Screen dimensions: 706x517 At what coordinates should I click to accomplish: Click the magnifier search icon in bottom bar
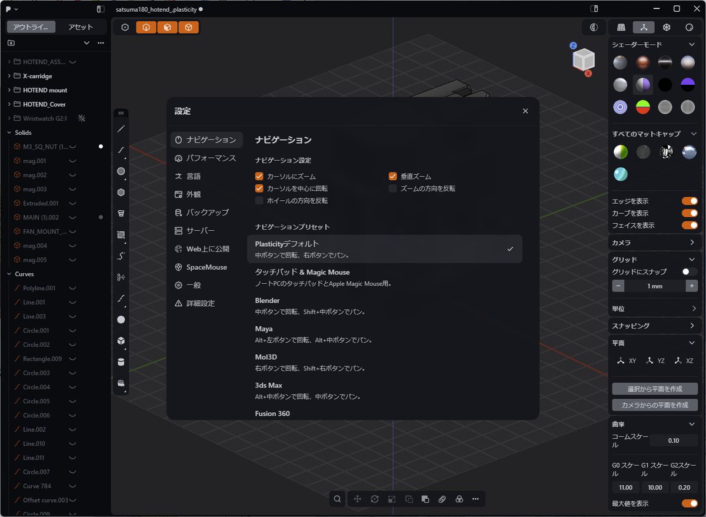(x=337, y=499)
